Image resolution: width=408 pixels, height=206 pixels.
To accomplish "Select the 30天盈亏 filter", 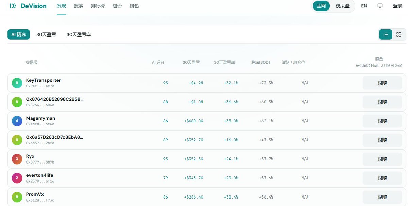I will (x=46, y=34).
